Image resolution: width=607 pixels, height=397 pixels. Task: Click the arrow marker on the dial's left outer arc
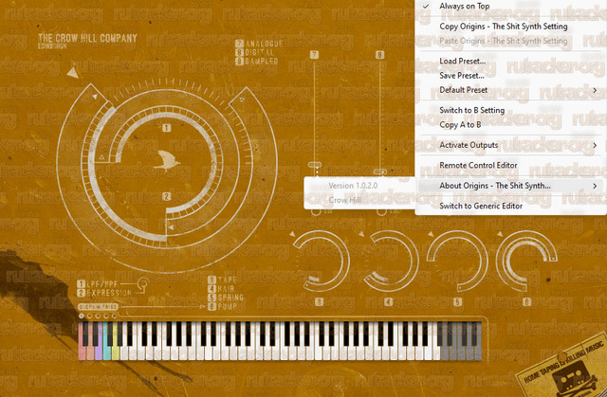(x=95, y=97)
